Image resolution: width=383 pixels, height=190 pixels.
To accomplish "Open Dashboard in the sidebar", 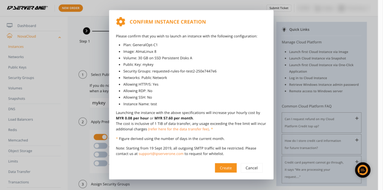I will tap(27, 26).
